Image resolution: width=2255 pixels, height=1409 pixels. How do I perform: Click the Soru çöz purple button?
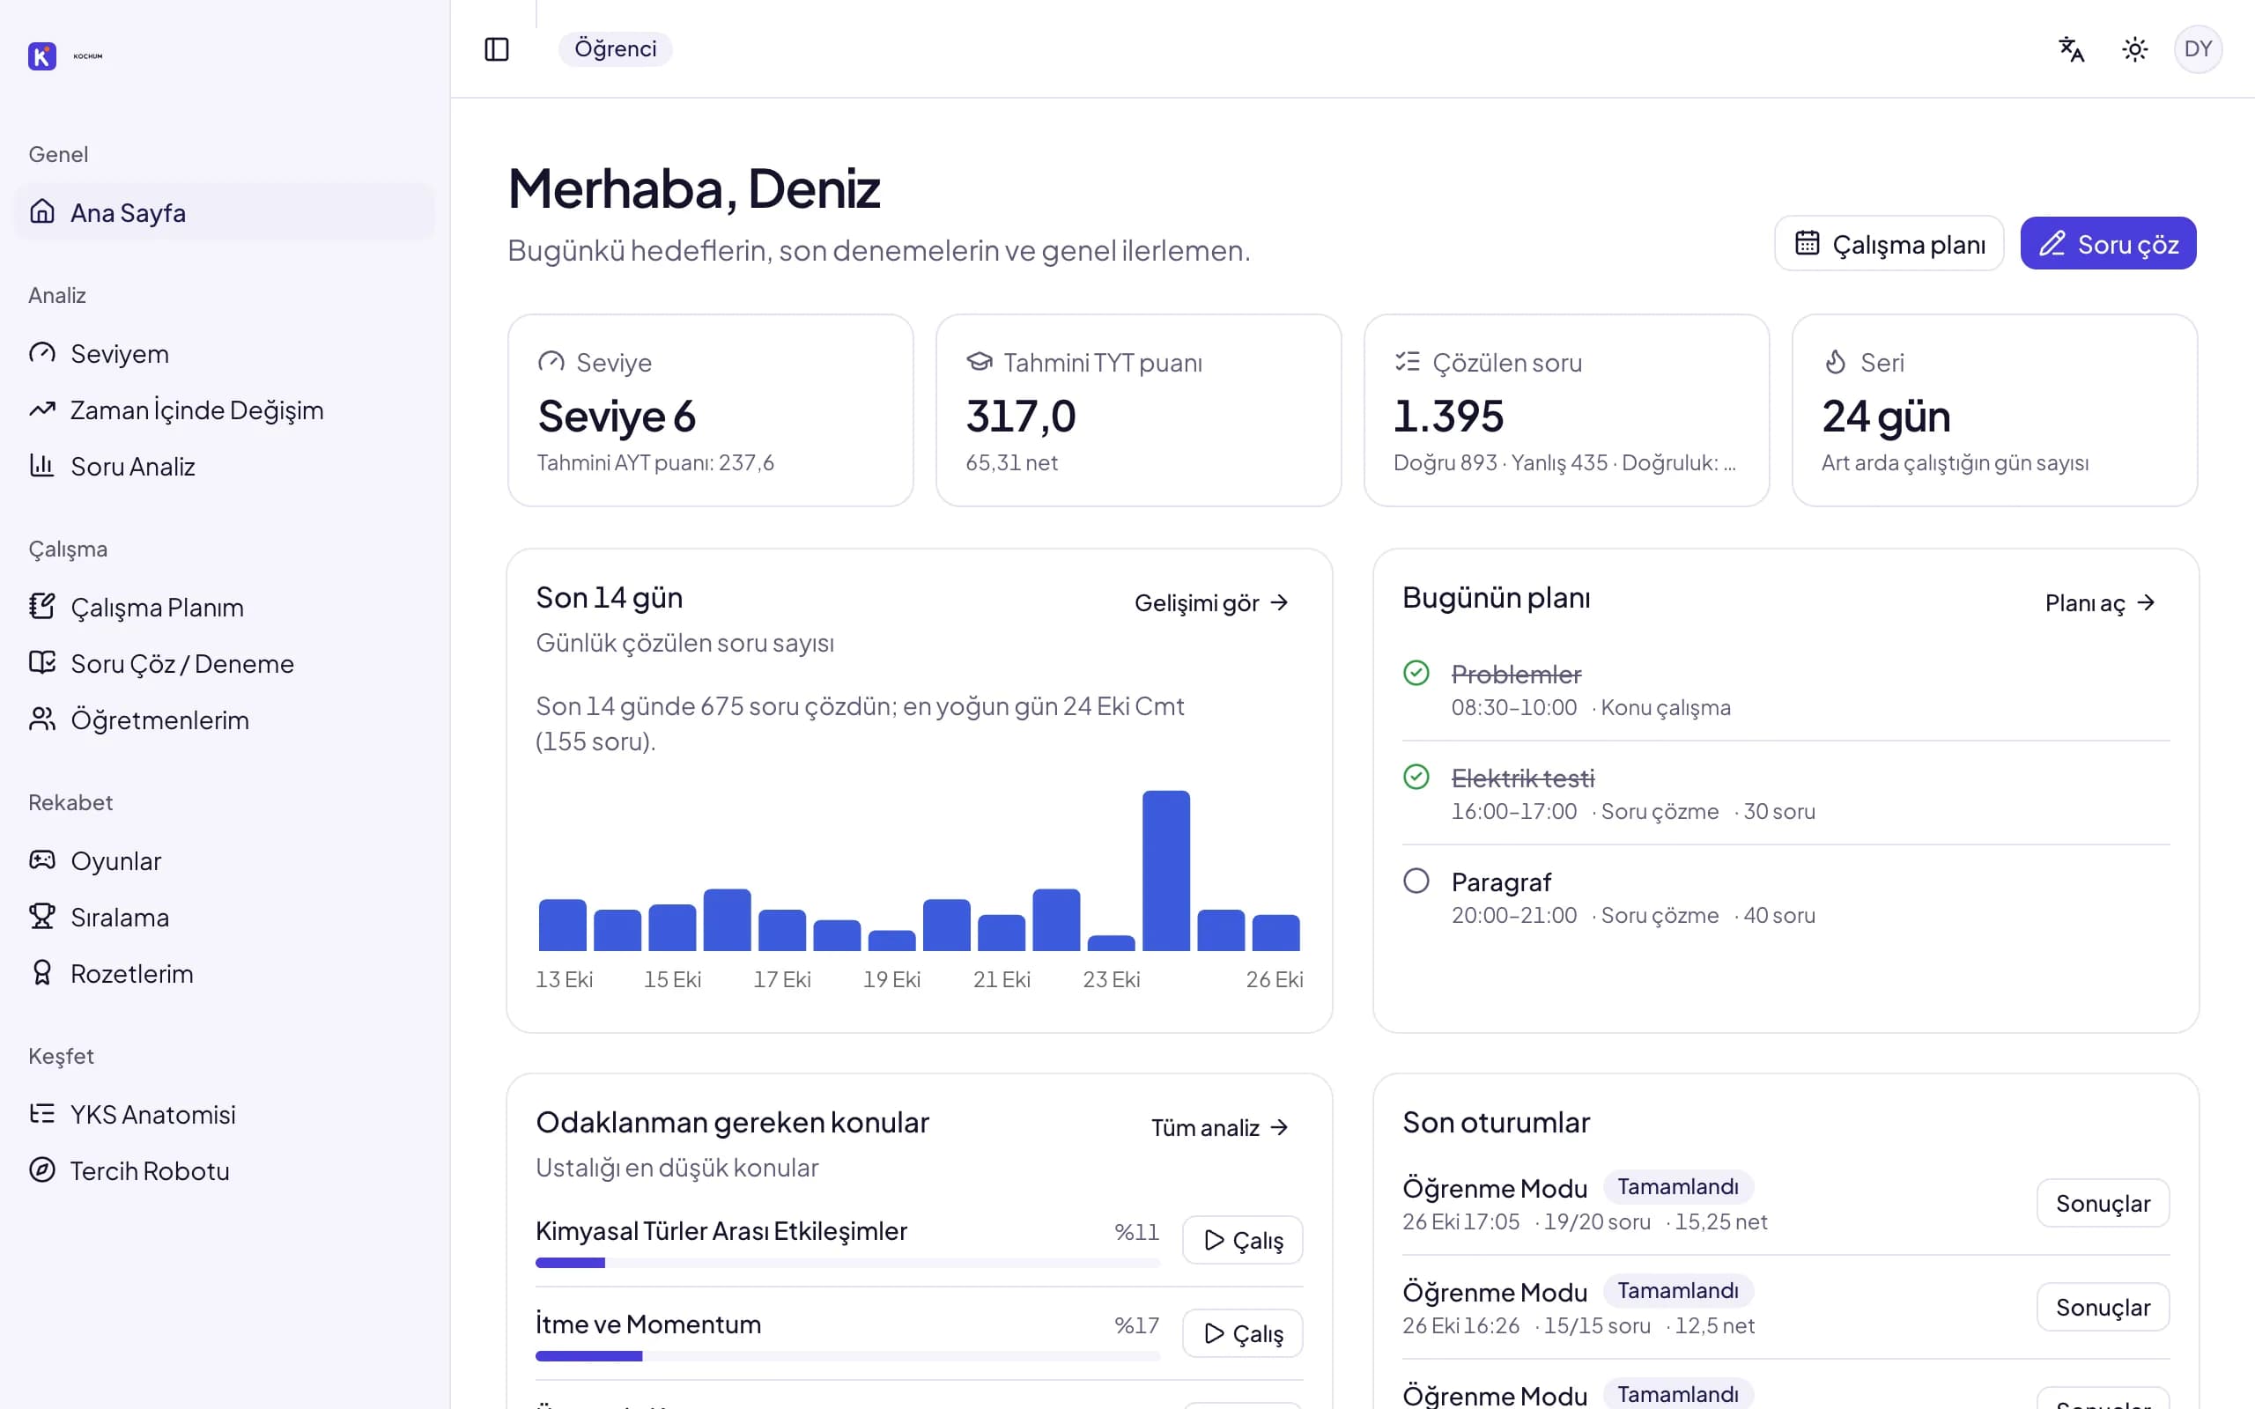tap(2108, 244)
